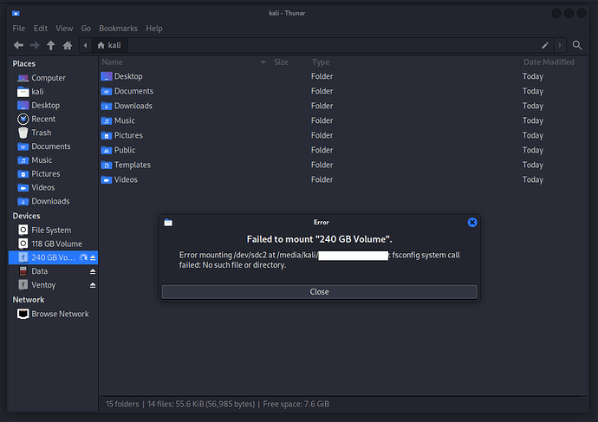Click the Videos row's 'Today' date
This screenshot has width=598, height=422.
click(x=533, y=179)
